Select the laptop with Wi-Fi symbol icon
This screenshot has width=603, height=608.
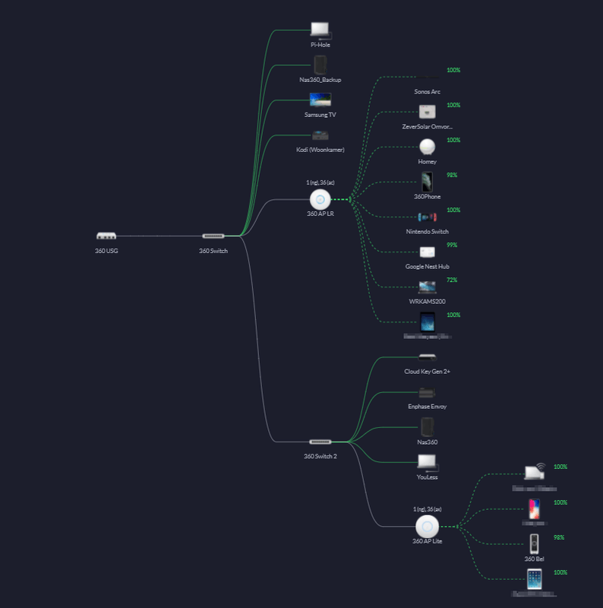tap(535, 472)
